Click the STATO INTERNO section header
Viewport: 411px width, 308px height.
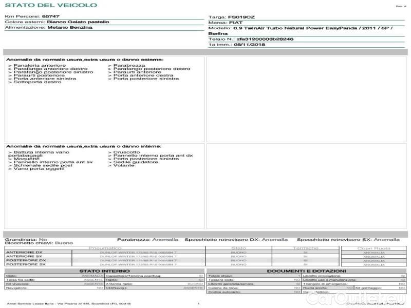(x=105, y=271)
